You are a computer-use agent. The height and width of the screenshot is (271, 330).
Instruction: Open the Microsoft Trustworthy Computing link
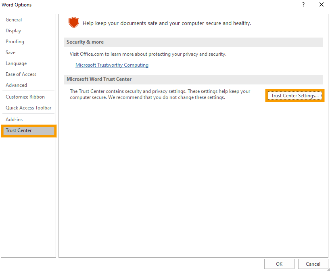point(112,65)
